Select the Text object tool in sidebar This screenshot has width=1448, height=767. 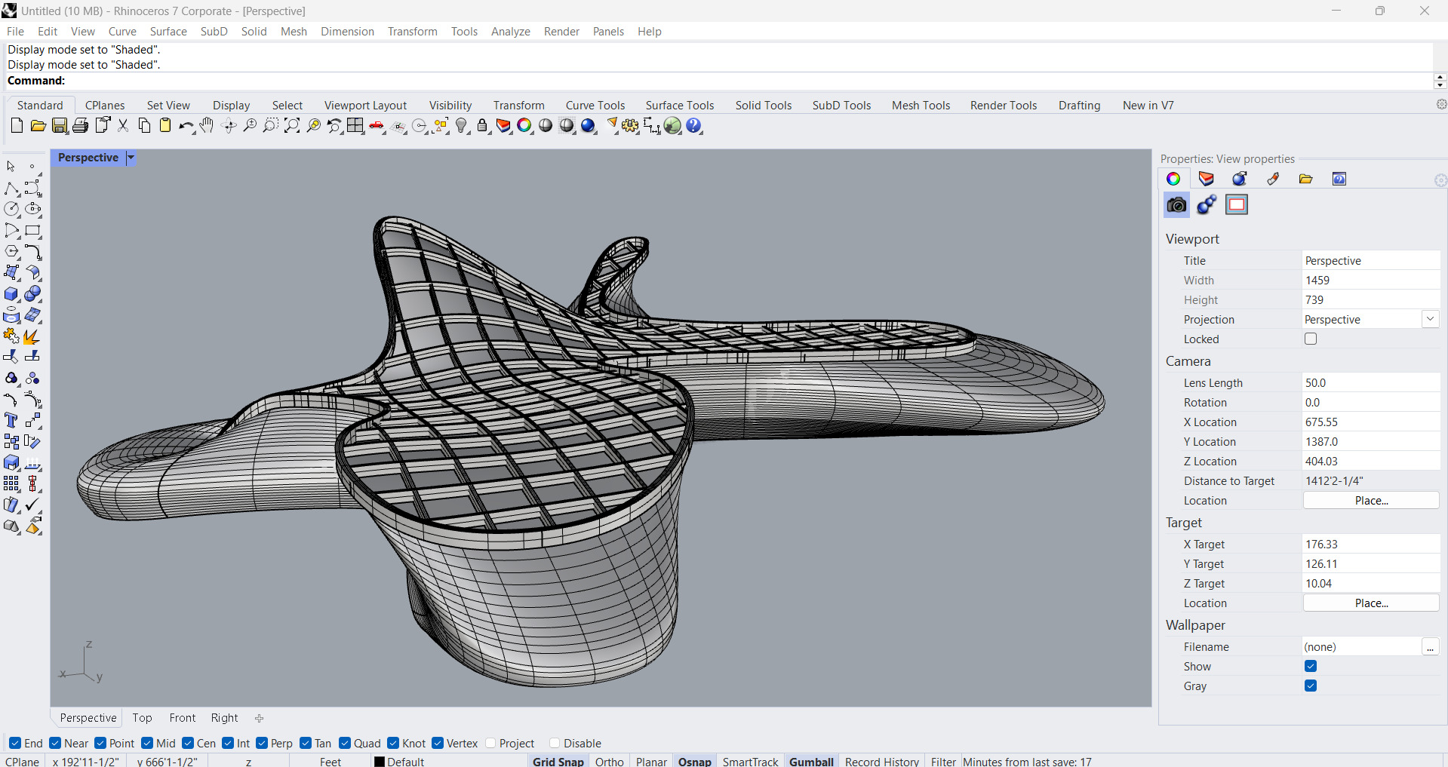12,421
